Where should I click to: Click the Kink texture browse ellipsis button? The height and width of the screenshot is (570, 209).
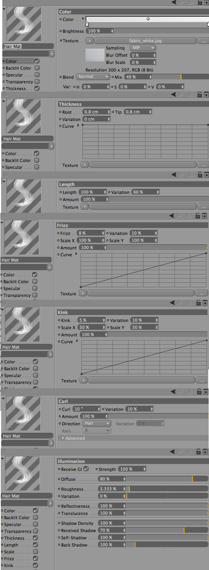[202, 380]
